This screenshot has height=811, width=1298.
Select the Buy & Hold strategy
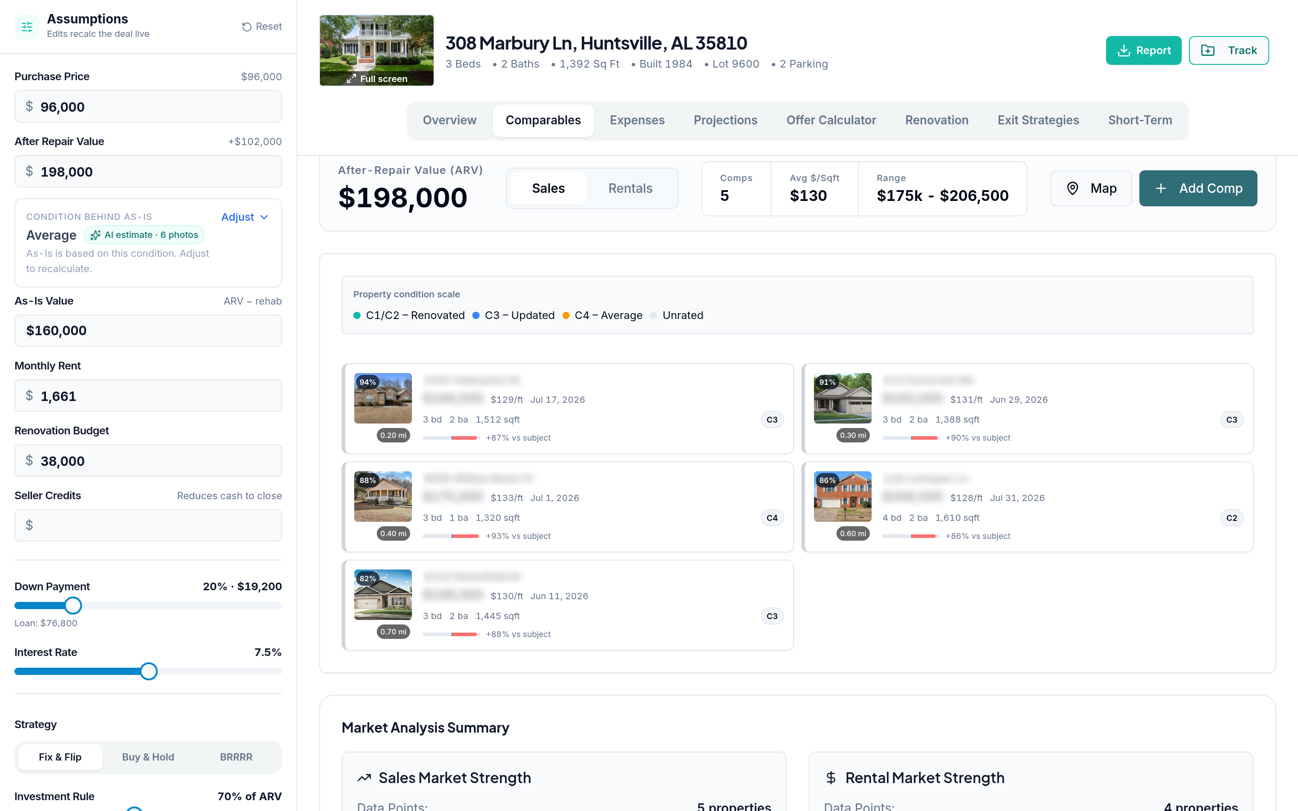click(x=148, y=757)
